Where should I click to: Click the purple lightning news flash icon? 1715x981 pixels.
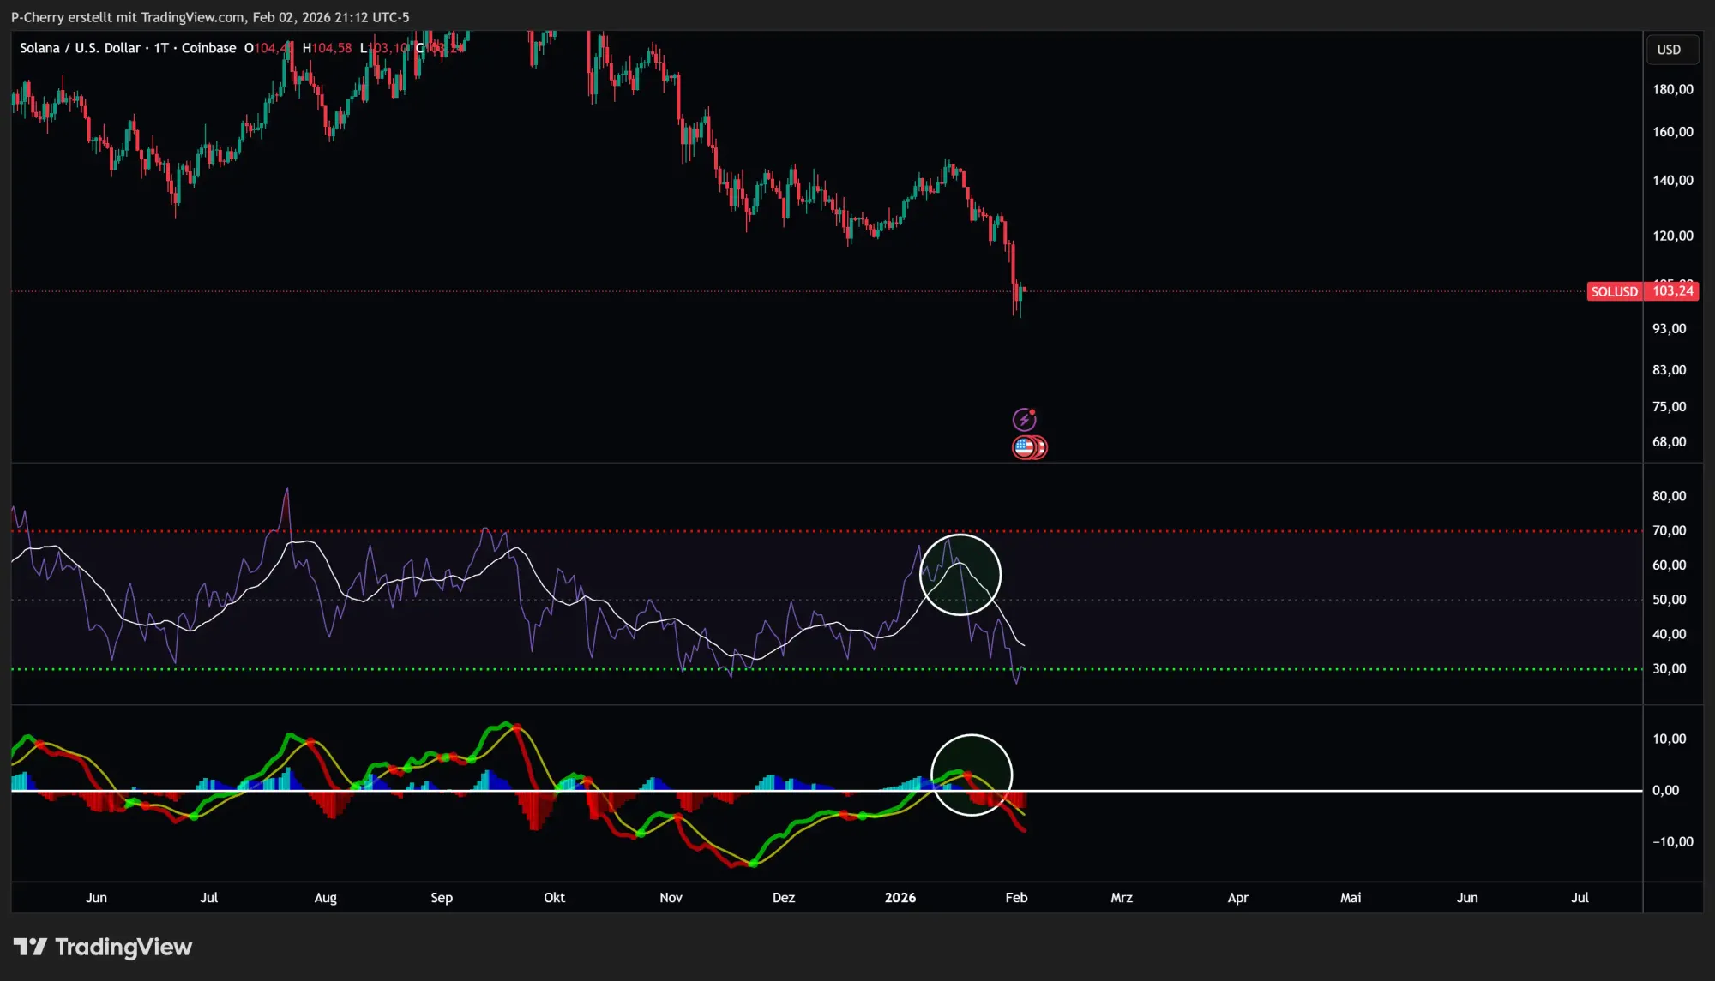coord(1024,420)
